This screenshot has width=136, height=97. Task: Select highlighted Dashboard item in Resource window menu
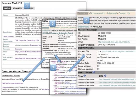[83, 13]
